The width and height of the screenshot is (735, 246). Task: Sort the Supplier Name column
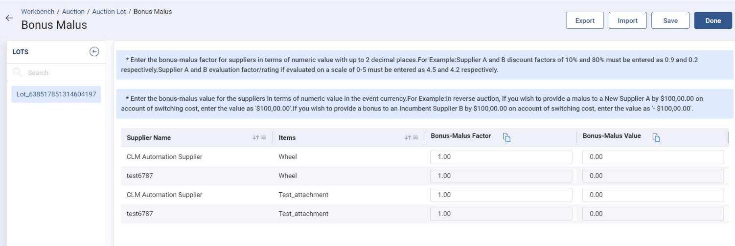tap(255, 138)
